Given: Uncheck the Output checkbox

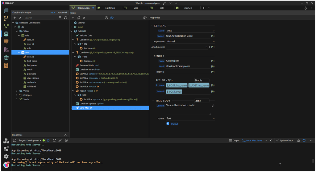Looking at the screenshot, I should (x=168, y=124).
